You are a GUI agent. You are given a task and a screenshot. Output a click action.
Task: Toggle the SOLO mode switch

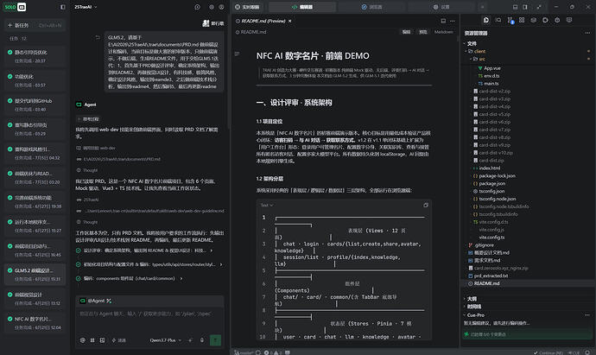(16, 7)
